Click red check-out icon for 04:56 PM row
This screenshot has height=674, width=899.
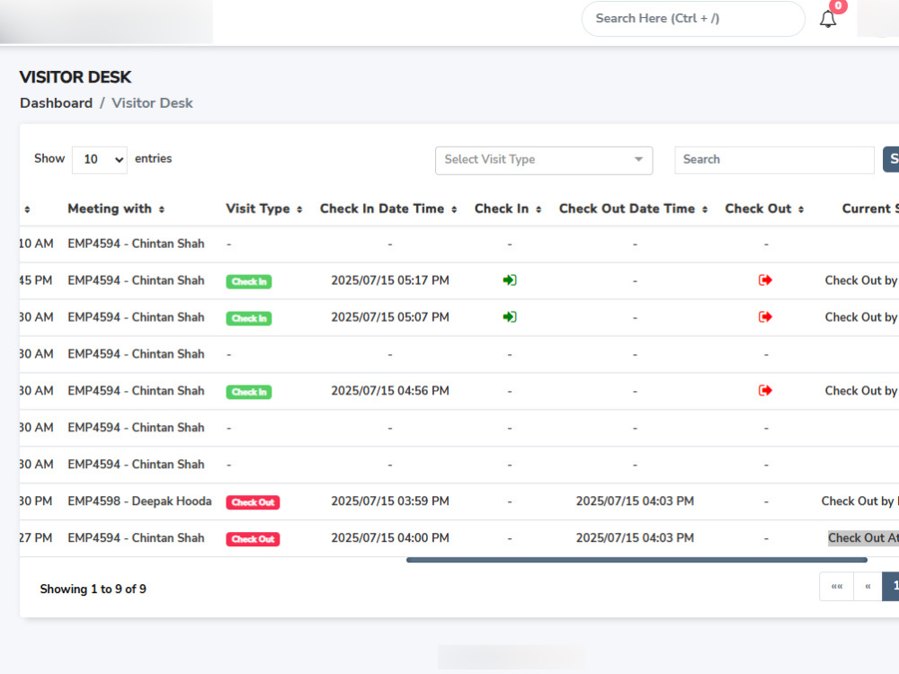click(765, 391)
